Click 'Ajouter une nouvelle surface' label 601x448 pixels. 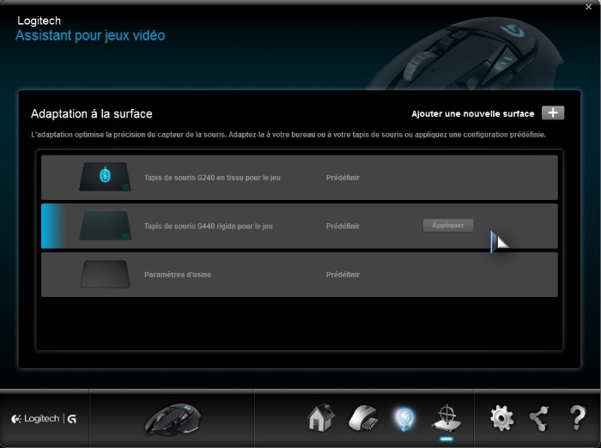(x=472, y=114)
